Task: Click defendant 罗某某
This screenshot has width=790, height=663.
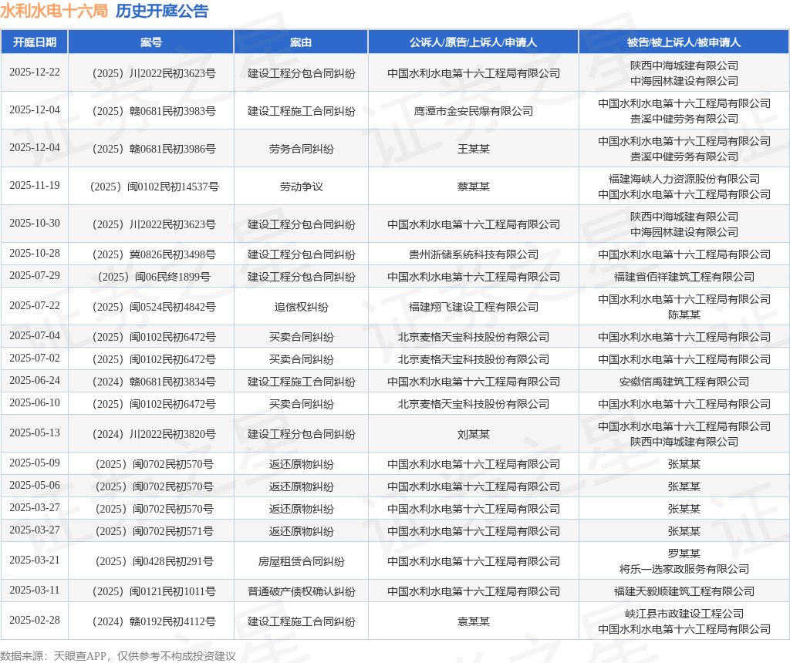Action: (x=684, y=554)
